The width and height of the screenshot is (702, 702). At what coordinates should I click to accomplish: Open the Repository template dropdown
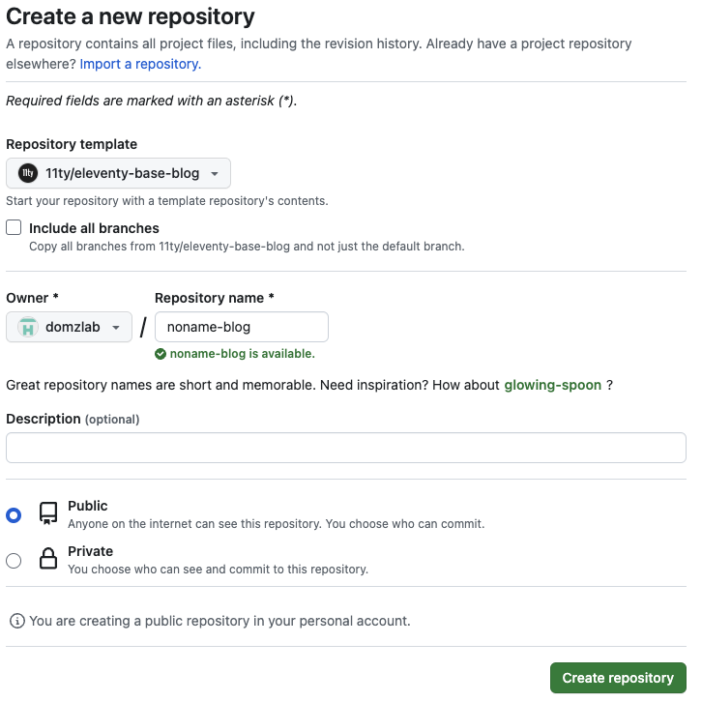click(118, 173)
